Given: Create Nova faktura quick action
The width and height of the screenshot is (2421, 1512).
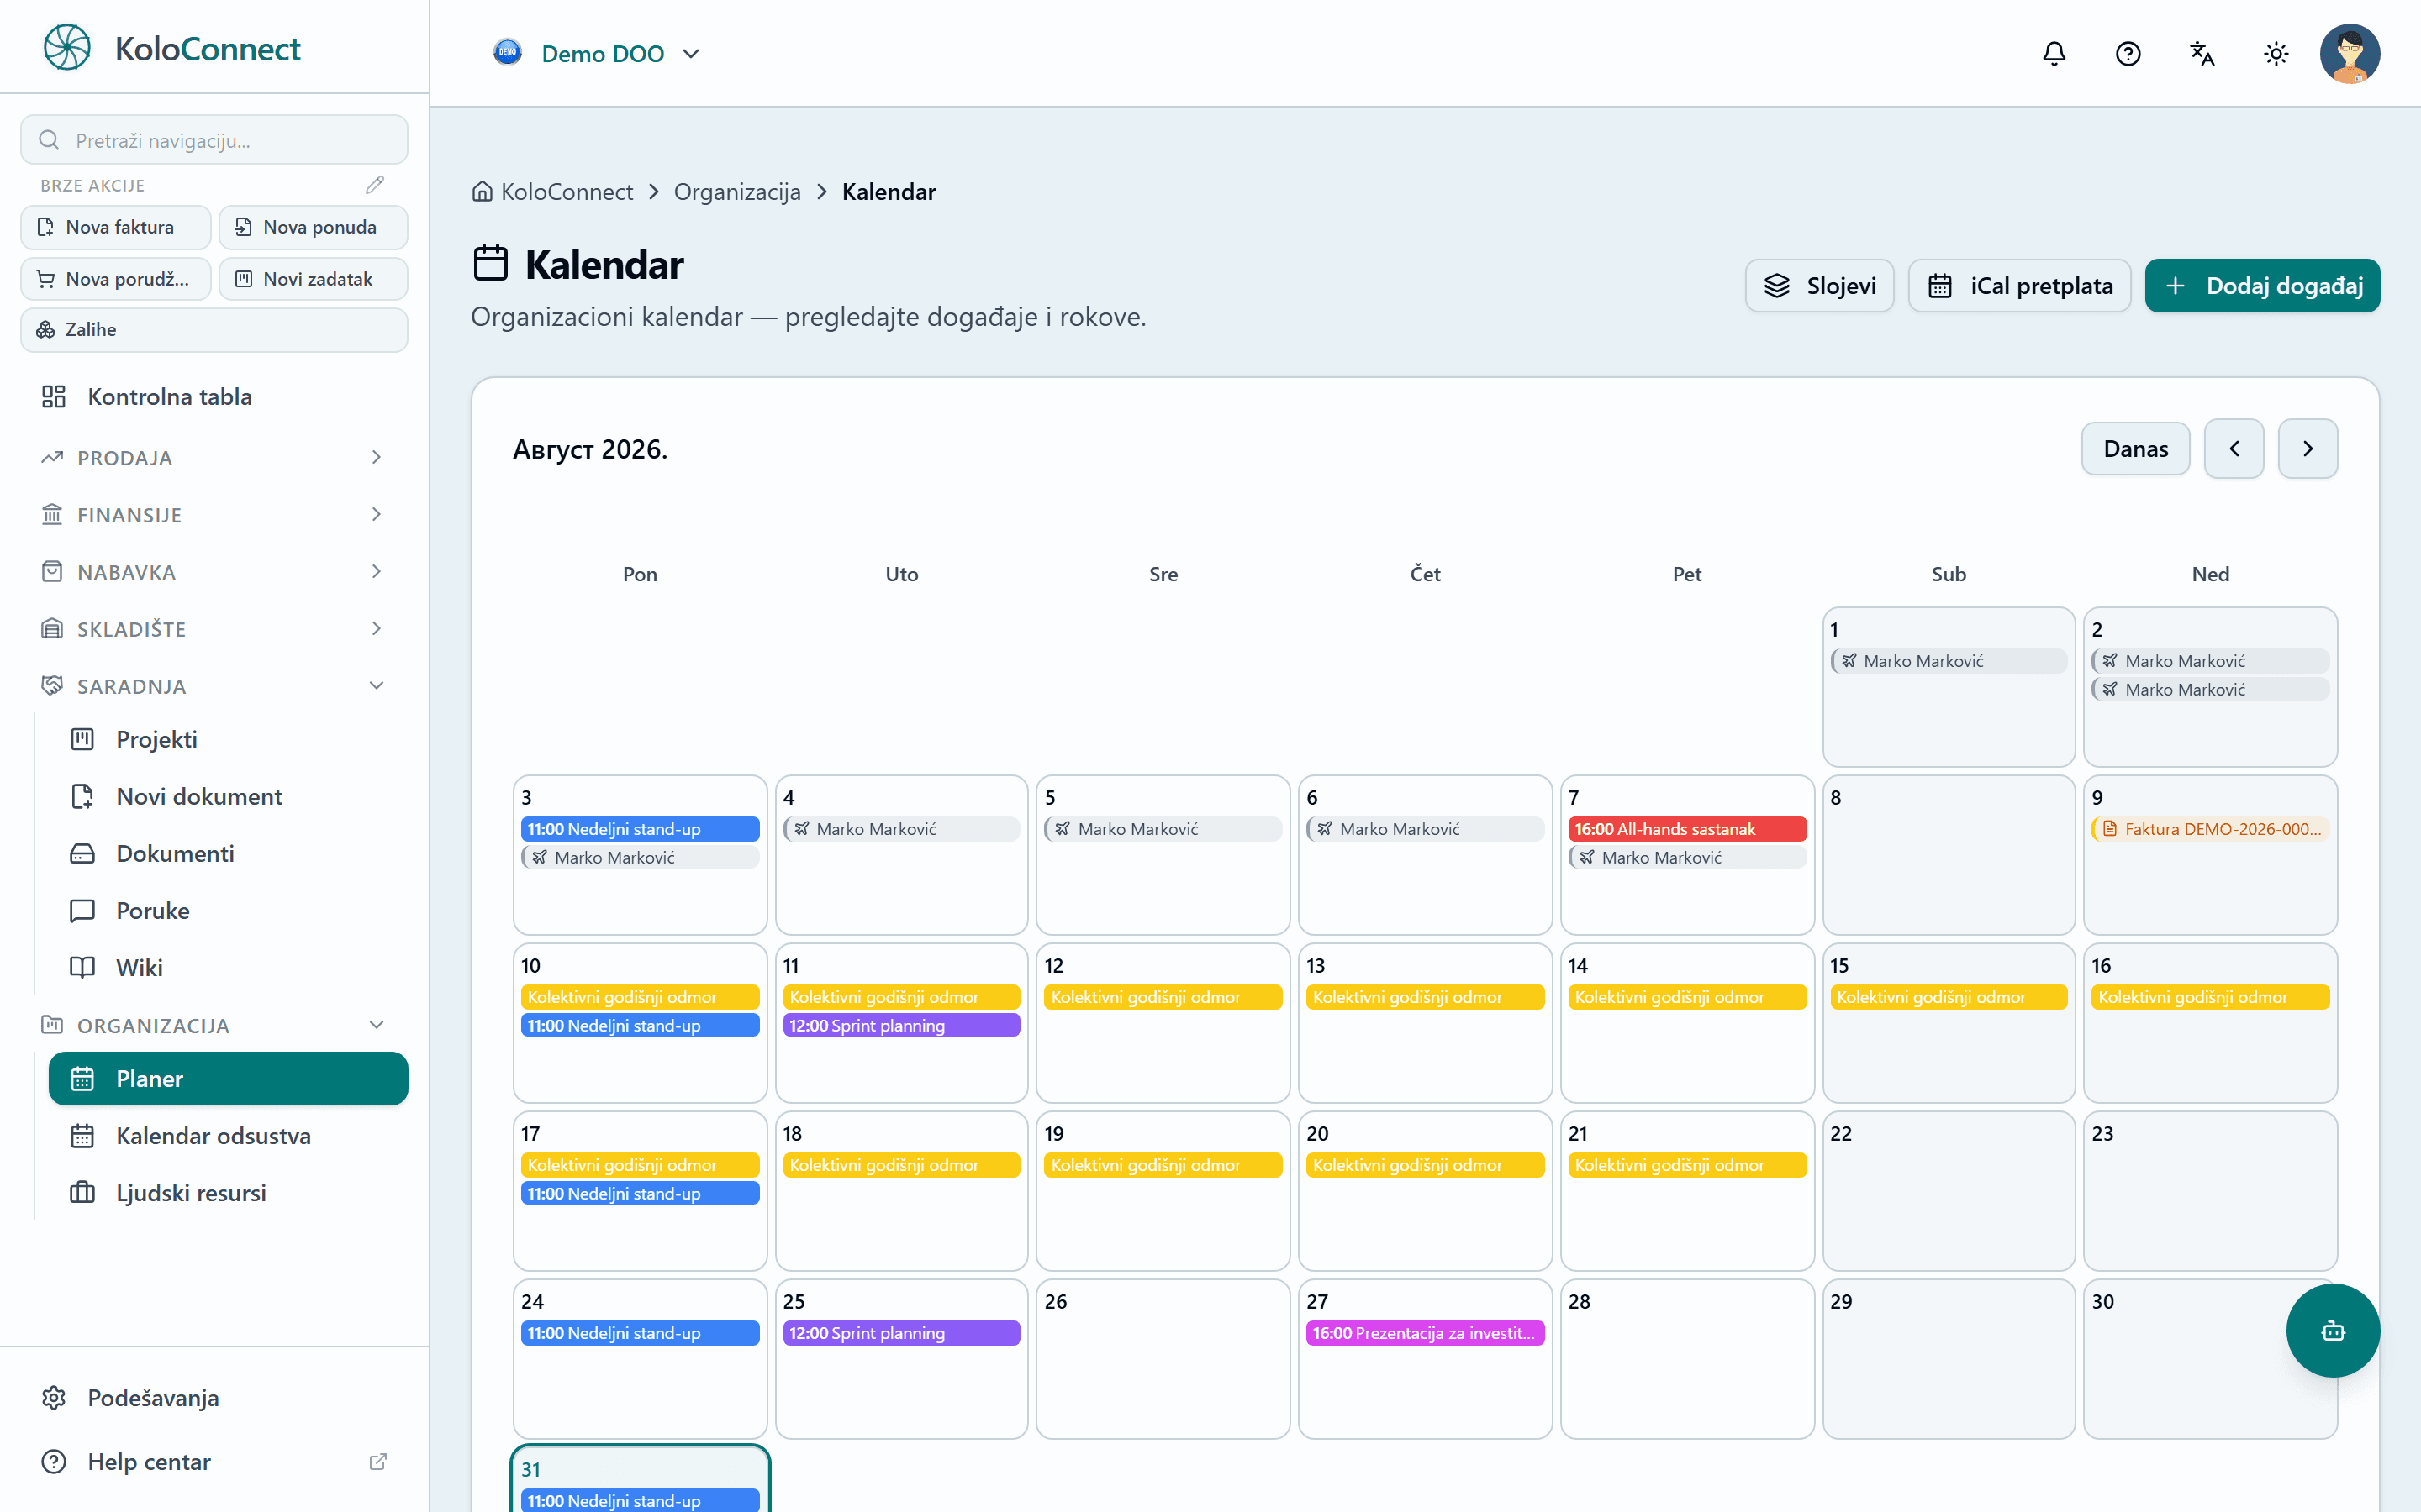Looking at the screenshot, I should tap(116, 227).
